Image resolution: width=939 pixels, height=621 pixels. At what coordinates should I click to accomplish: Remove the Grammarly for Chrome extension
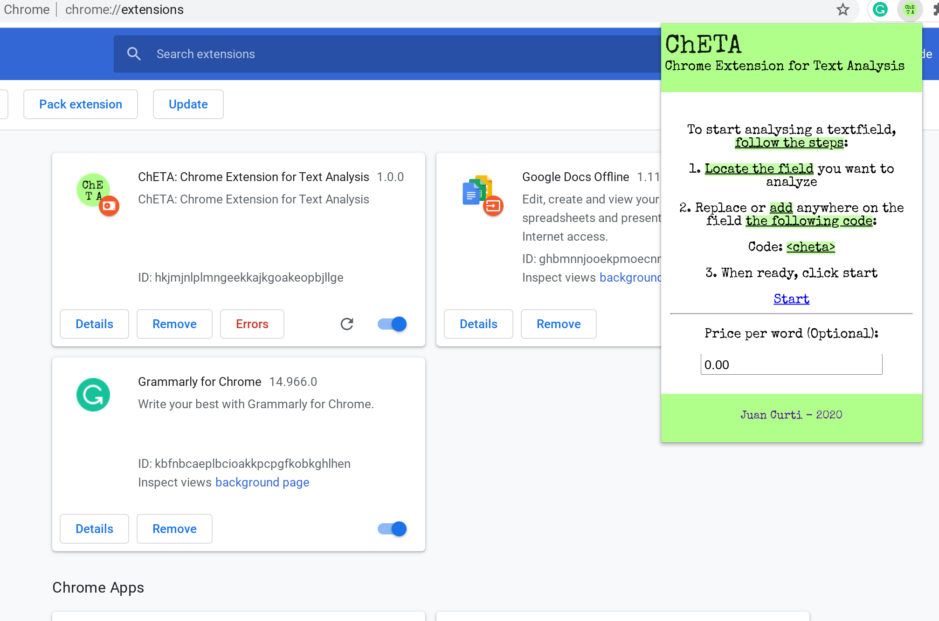(x=174, y=529)
